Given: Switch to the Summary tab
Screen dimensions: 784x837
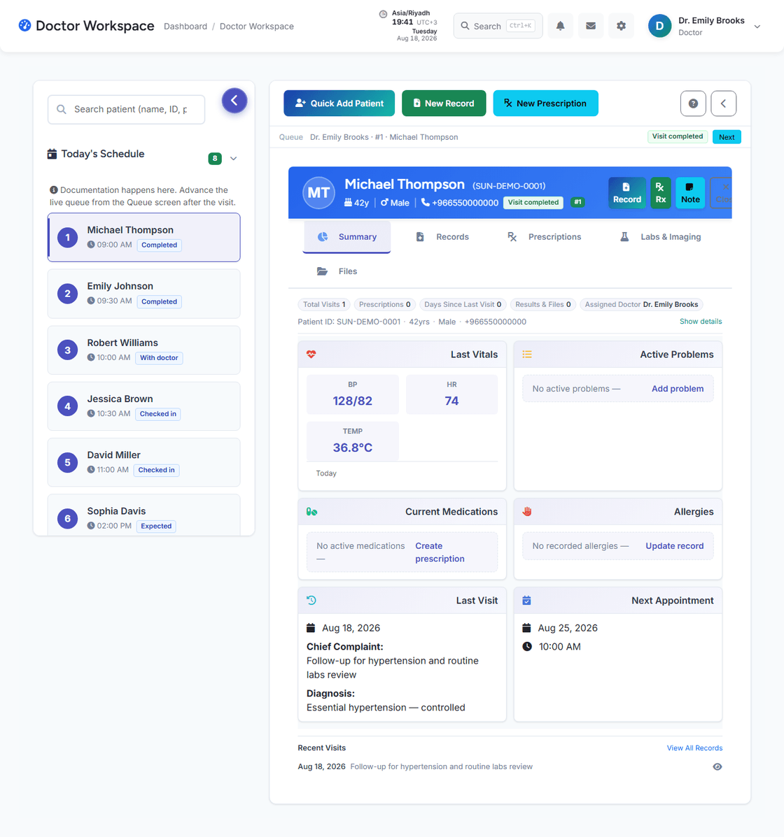Looking at the screenshot, I should pyautogui.click(x=346, y=236).
